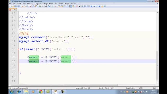The image size is (167, 94).
Task: Open the Plugins menu
Action: [x=67, y=4]
